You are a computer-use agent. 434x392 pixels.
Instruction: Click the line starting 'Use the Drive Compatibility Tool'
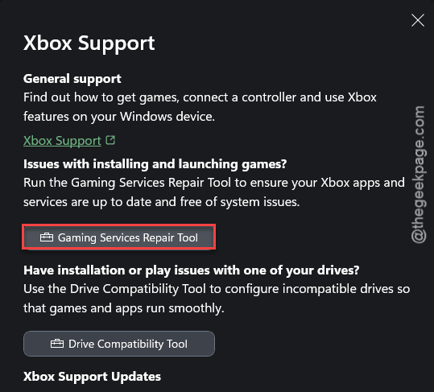click(217, 289)
